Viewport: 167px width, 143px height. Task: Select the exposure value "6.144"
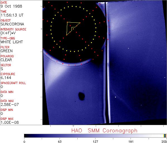coord(6,78)
